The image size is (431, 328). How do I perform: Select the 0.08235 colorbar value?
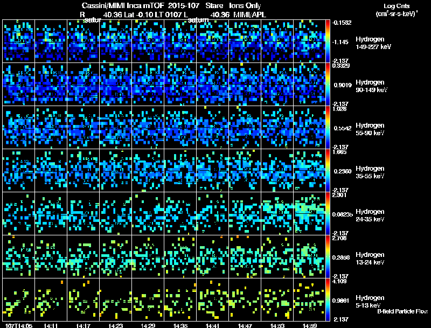coord(343,214)
